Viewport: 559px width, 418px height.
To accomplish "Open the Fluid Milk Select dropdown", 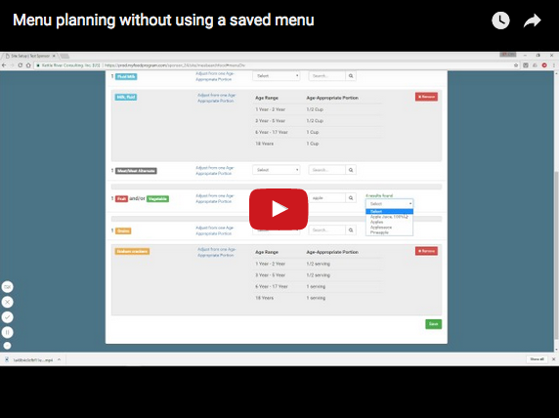I will (x=277, y=76).
